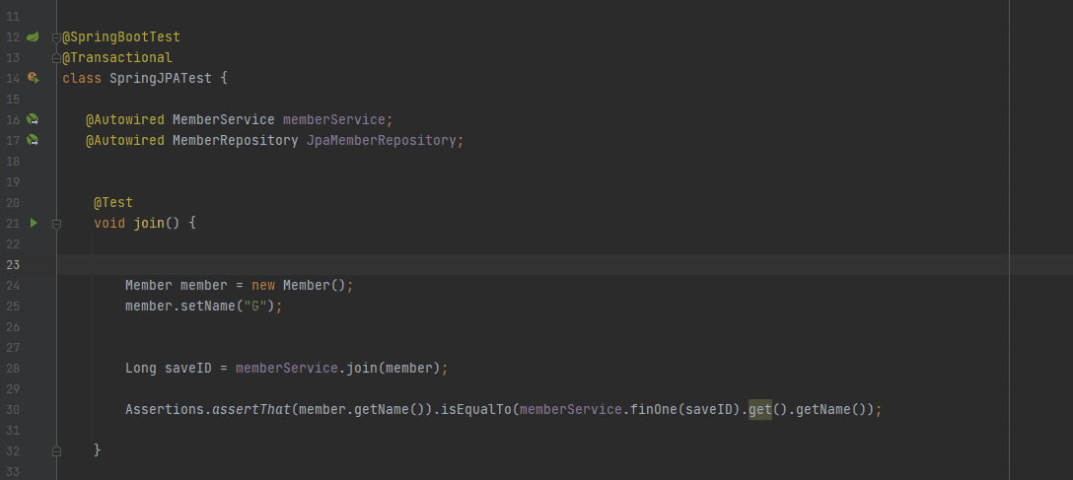Click the Member() constructor call
Viewport: 1073px width, 480px height.
314,285
